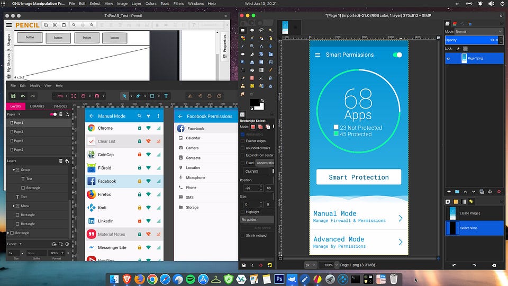The height and width of the screenshot is (286, 508).
Task: Hide the Page 1.png layer via eye icon
Action: point(448,59)
